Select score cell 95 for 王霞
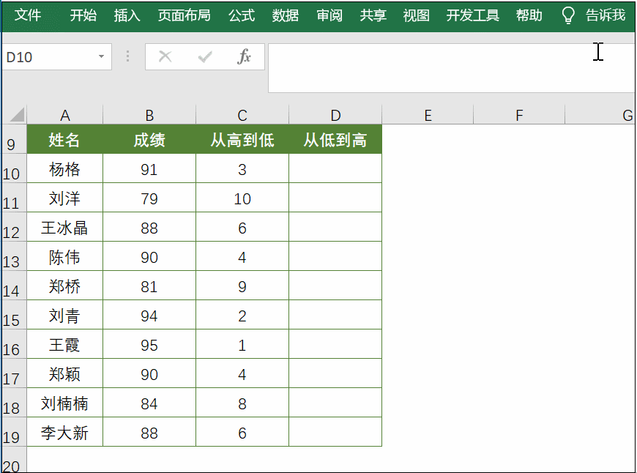 pyautogui.click(x=149, y=344)
